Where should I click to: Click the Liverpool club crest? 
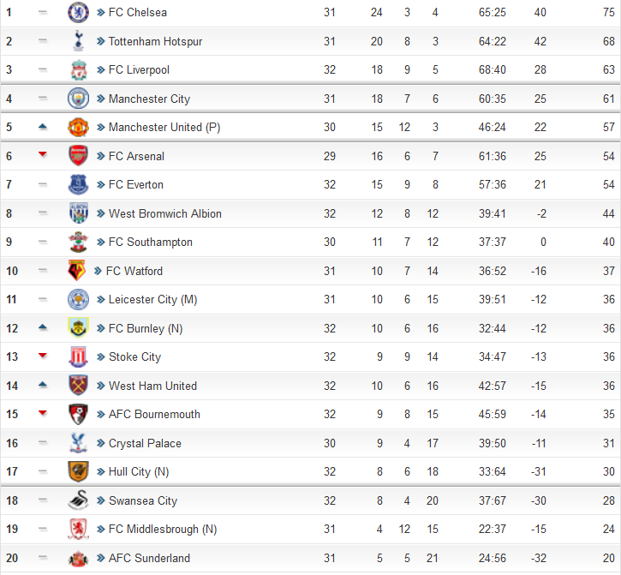click(79, 69)
